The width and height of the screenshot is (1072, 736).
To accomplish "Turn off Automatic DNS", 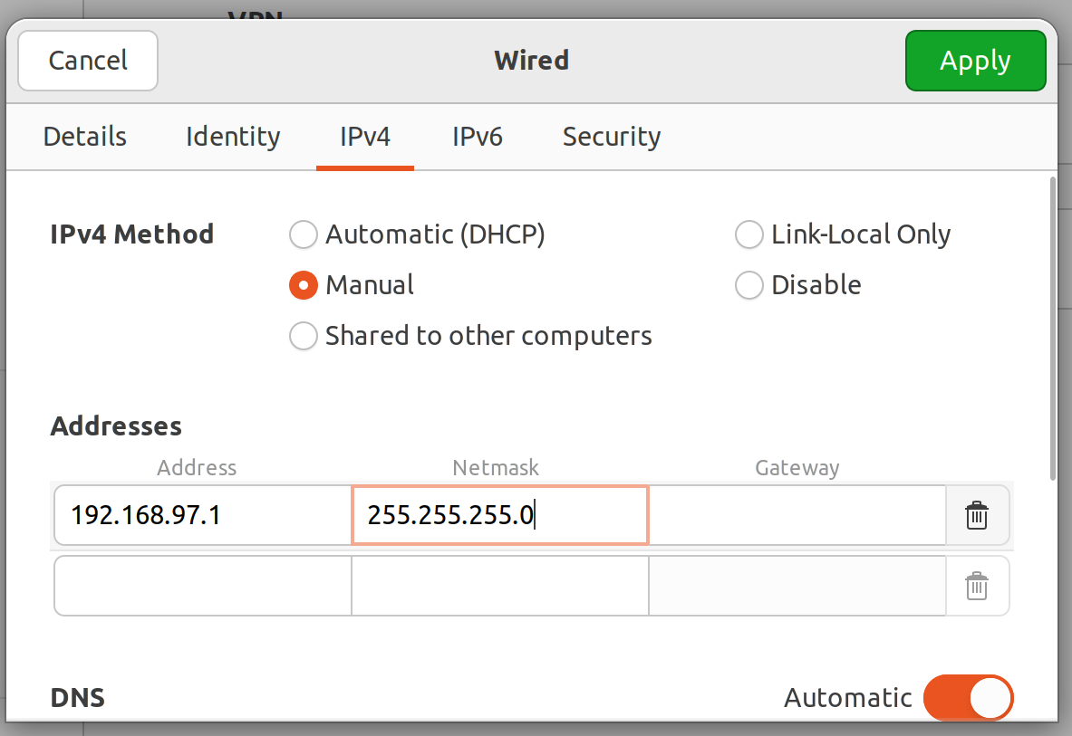I will pyautogui.click(x=968, y=697).
